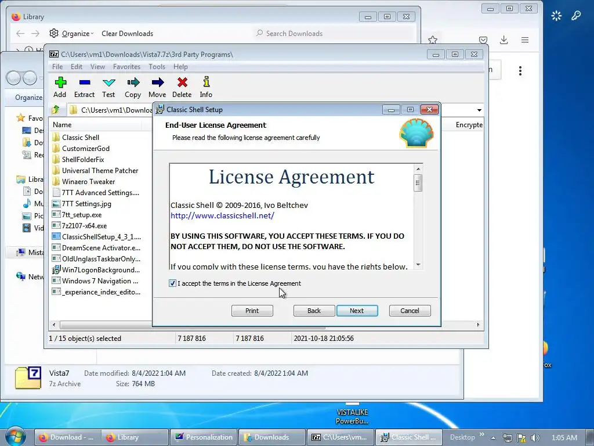594x446 pixels.
Task: Click the Library back arrow
Action: coord(20,33)
